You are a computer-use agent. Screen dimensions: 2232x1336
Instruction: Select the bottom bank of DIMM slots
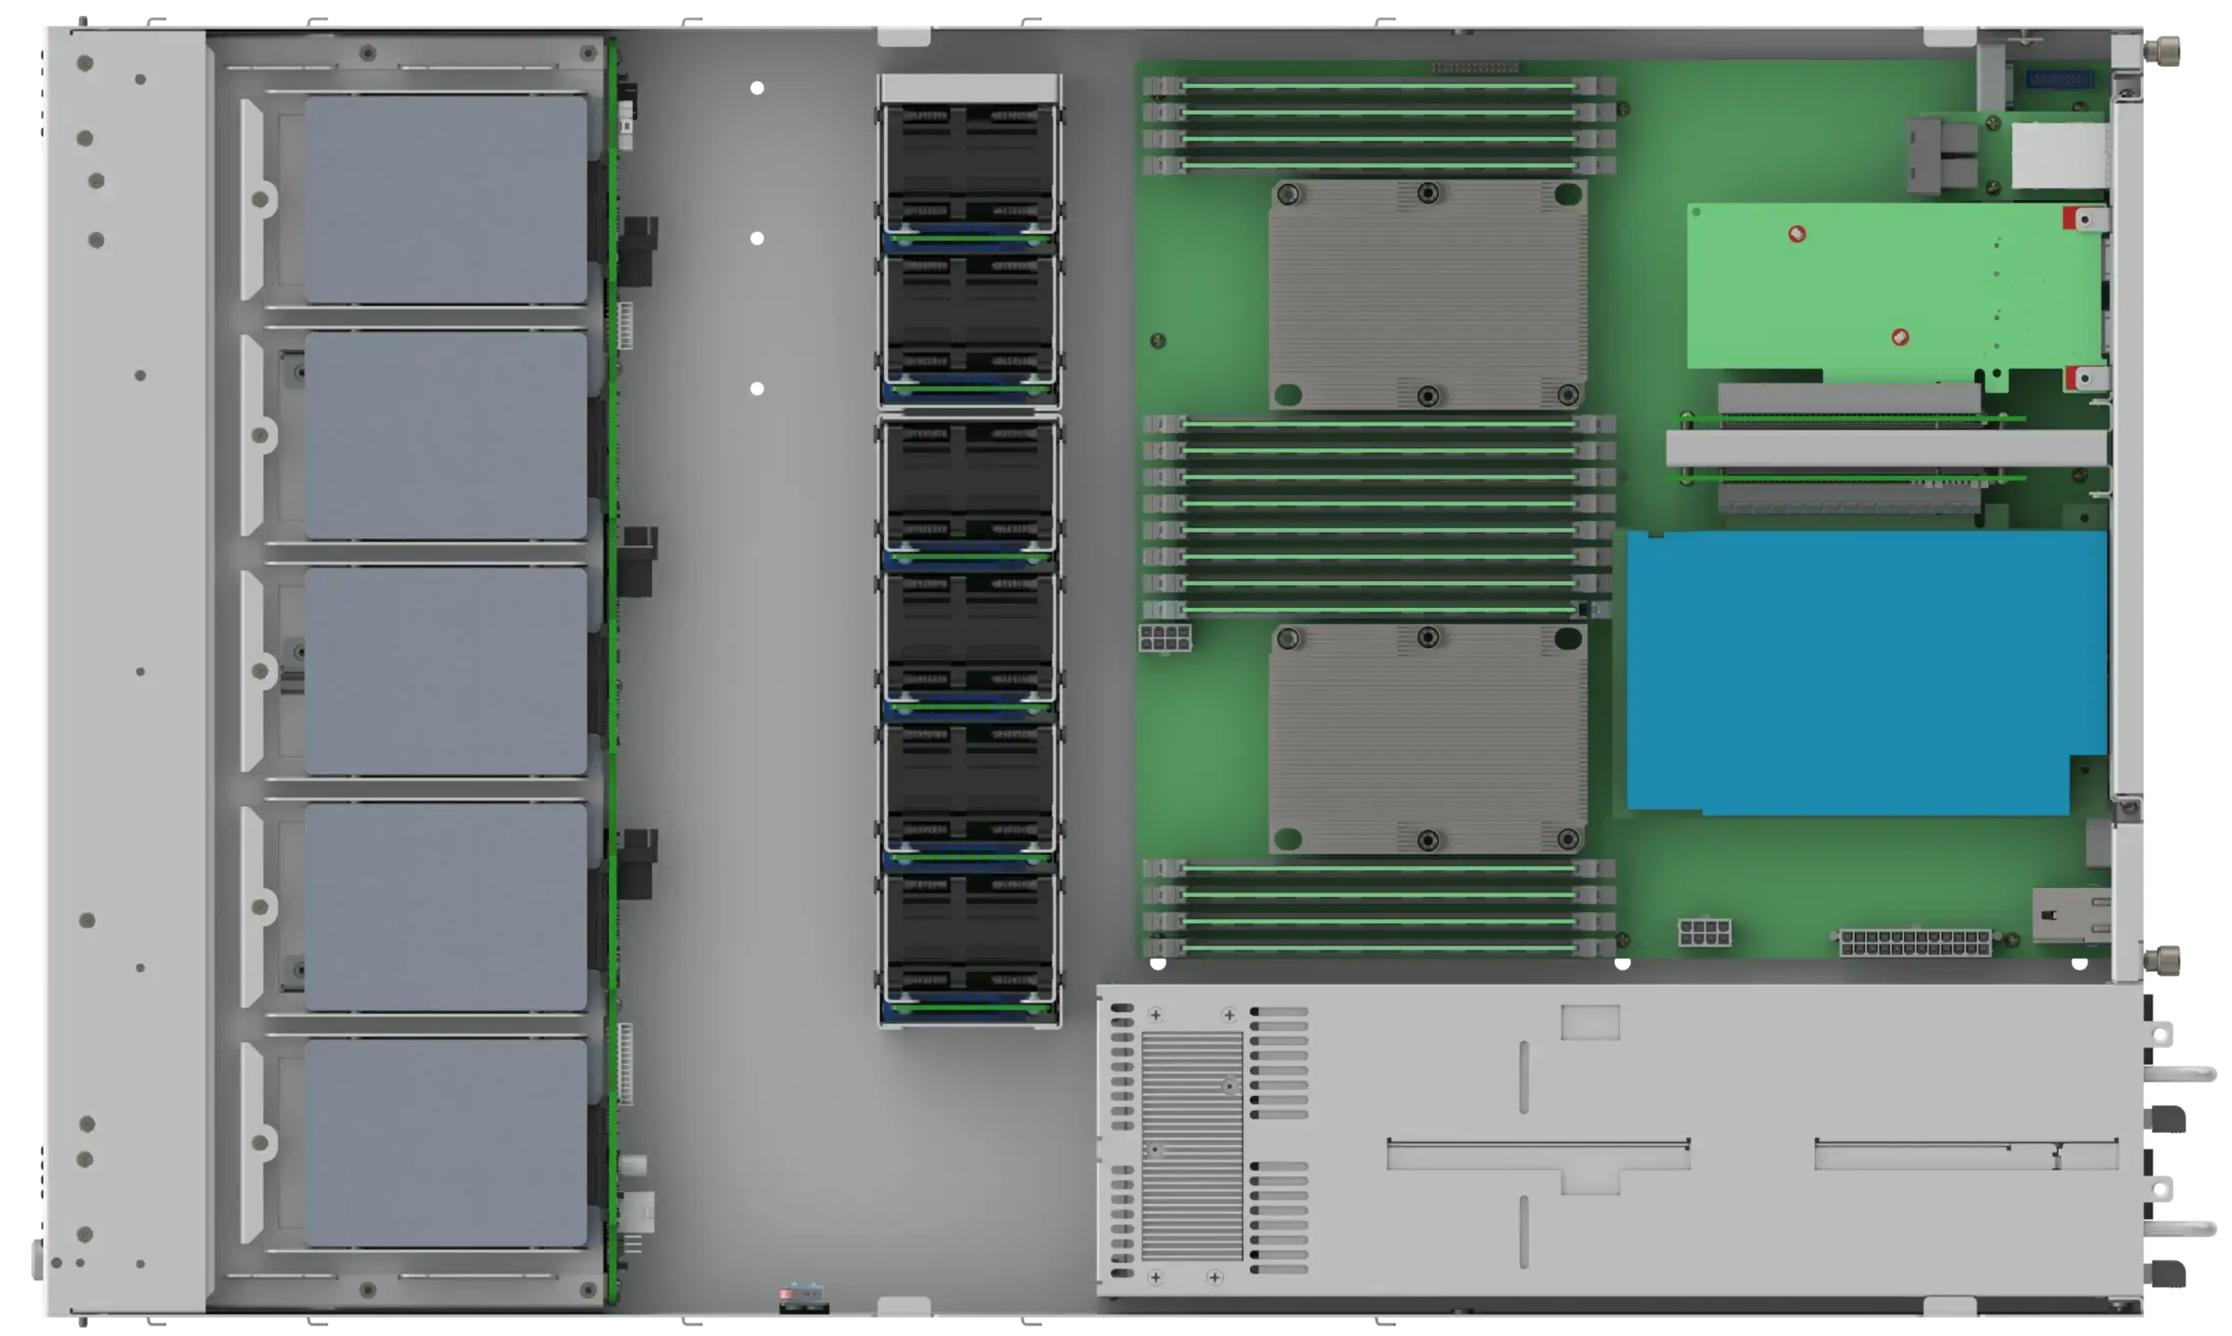[1379, 908]
